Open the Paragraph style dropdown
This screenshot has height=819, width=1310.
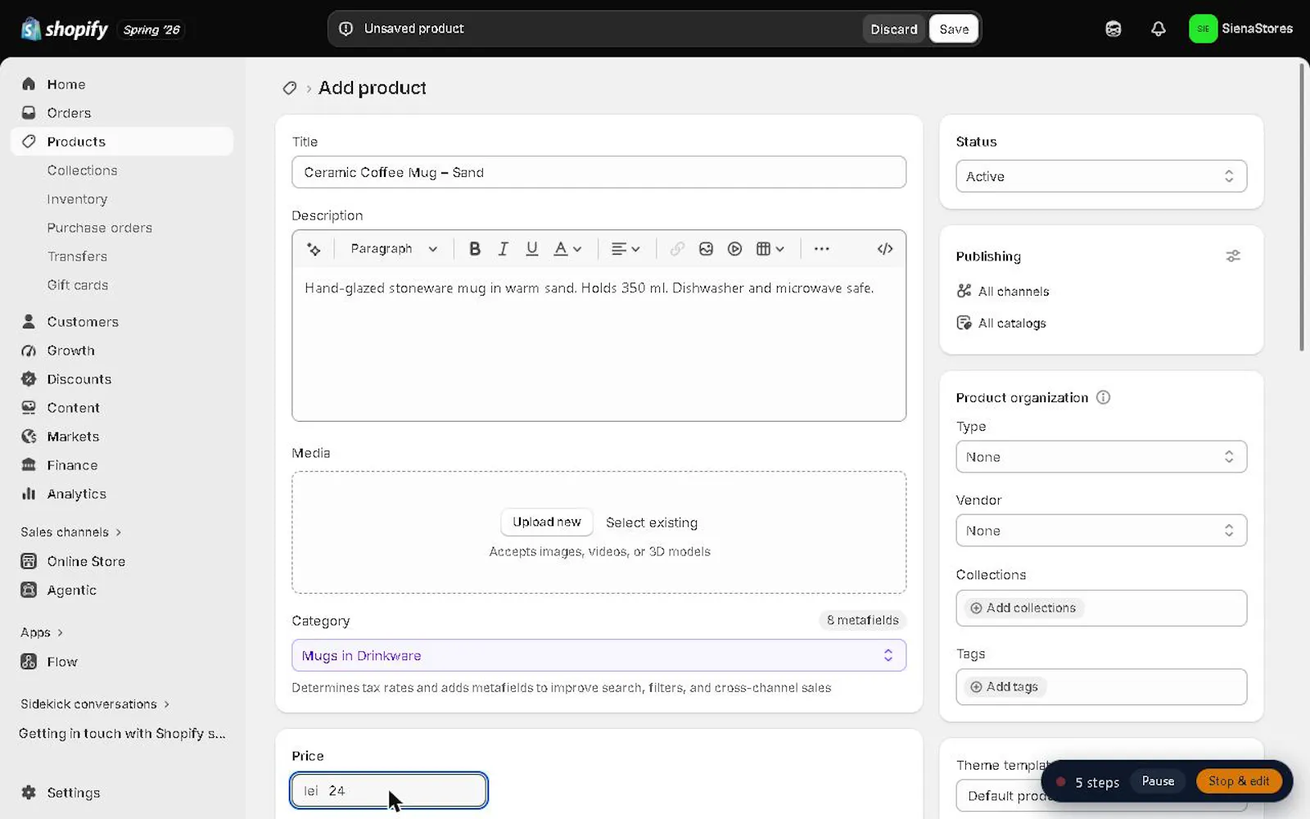click(394, 249)
